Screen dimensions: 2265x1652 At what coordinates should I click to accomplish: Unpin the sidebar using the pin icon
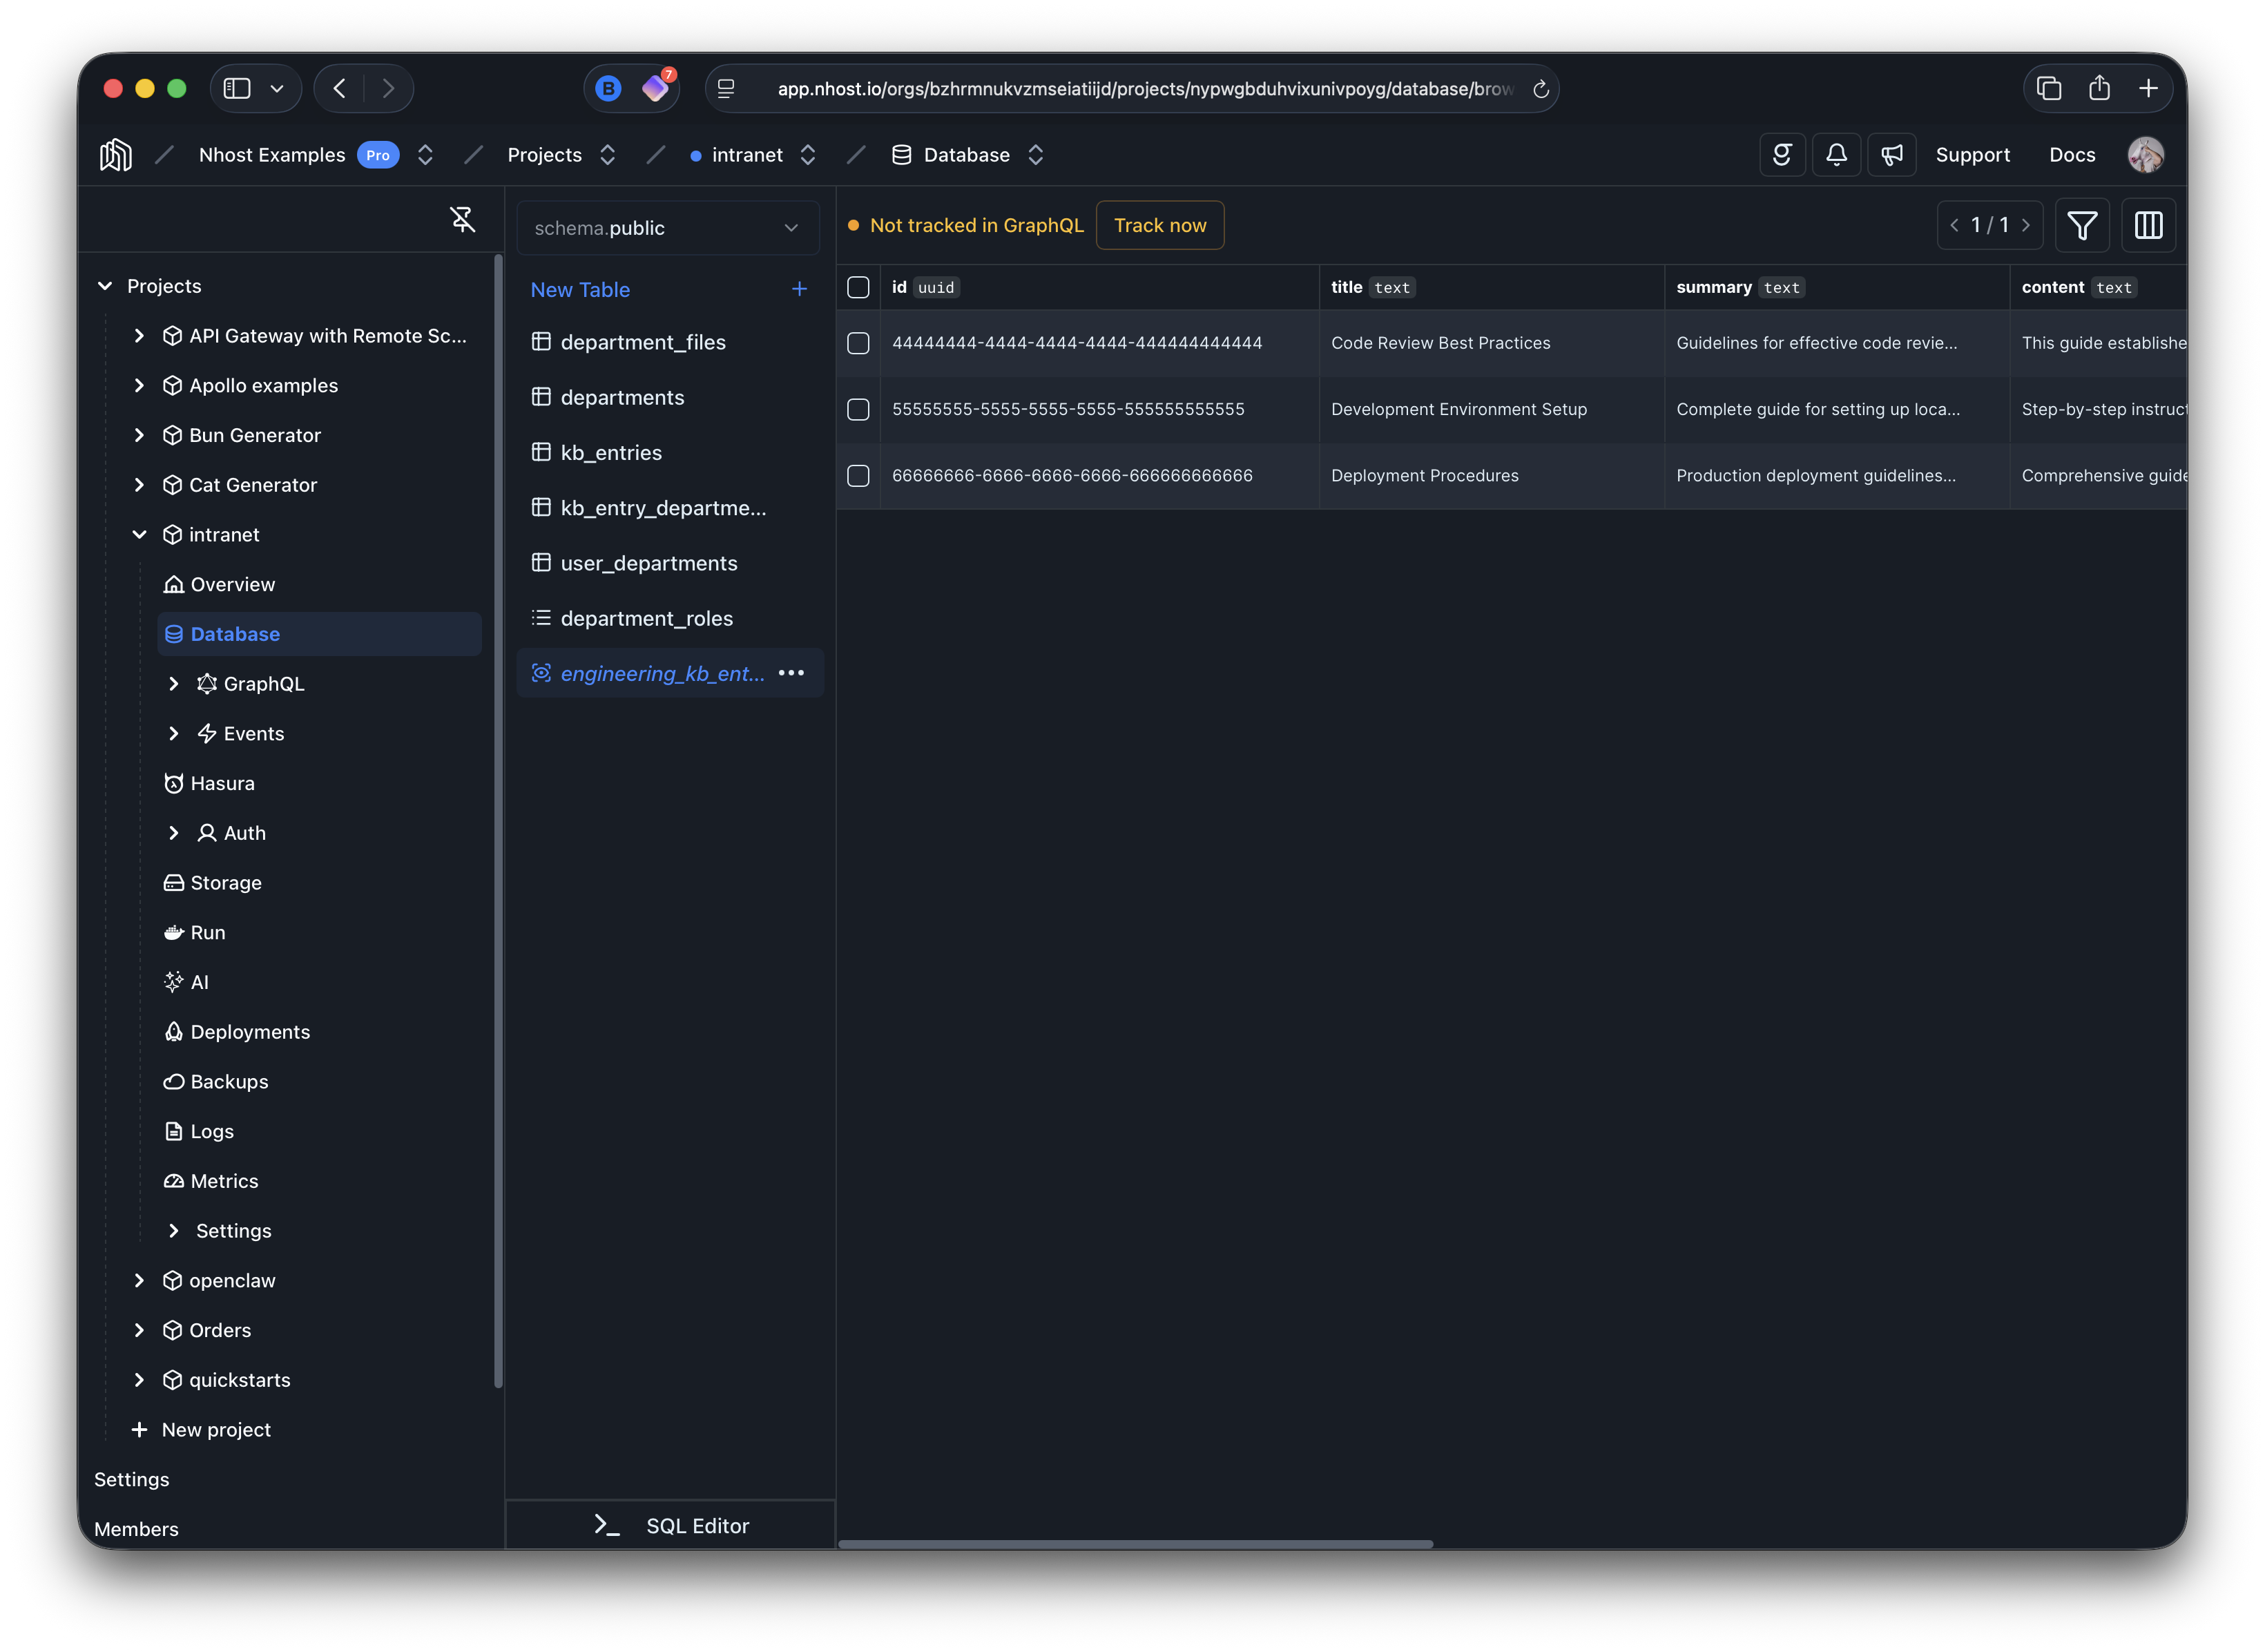coord(463,218)
